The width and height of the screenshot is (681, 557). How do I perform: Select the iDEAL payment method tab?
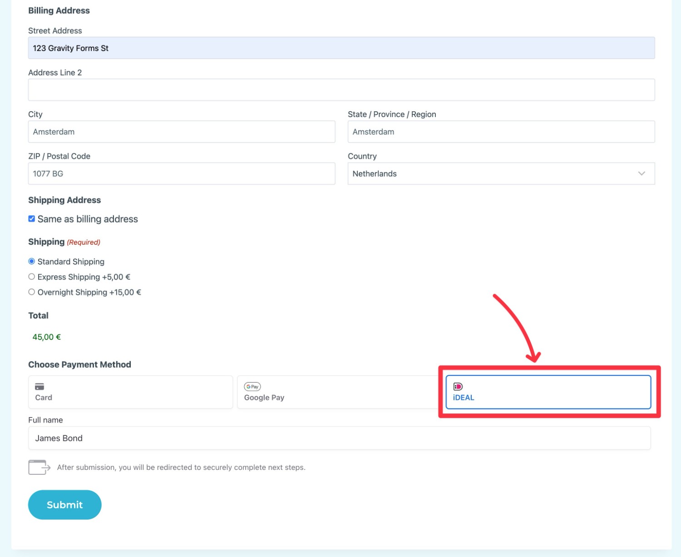click(548, 392)
